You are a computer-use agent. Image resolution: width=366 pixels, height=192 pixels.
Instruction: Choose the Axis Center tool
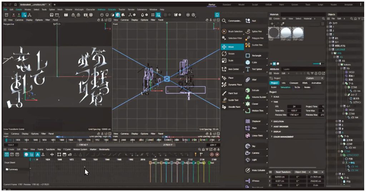pyautogui.click(x=232, y=69)
